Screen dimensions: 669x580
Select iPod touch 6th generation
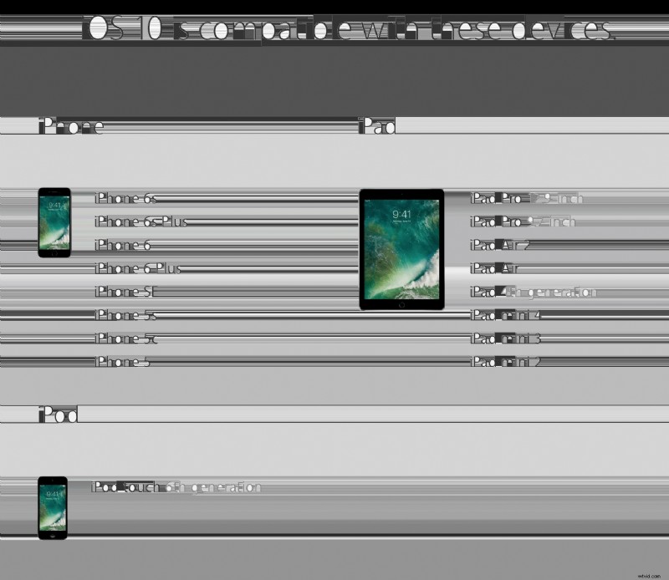(x=176, y=487)
